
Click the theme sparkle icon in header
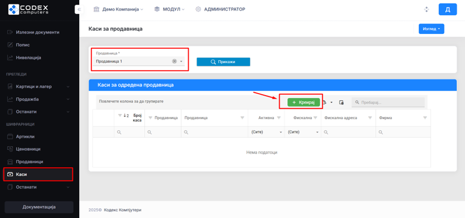tap(426, 9)
